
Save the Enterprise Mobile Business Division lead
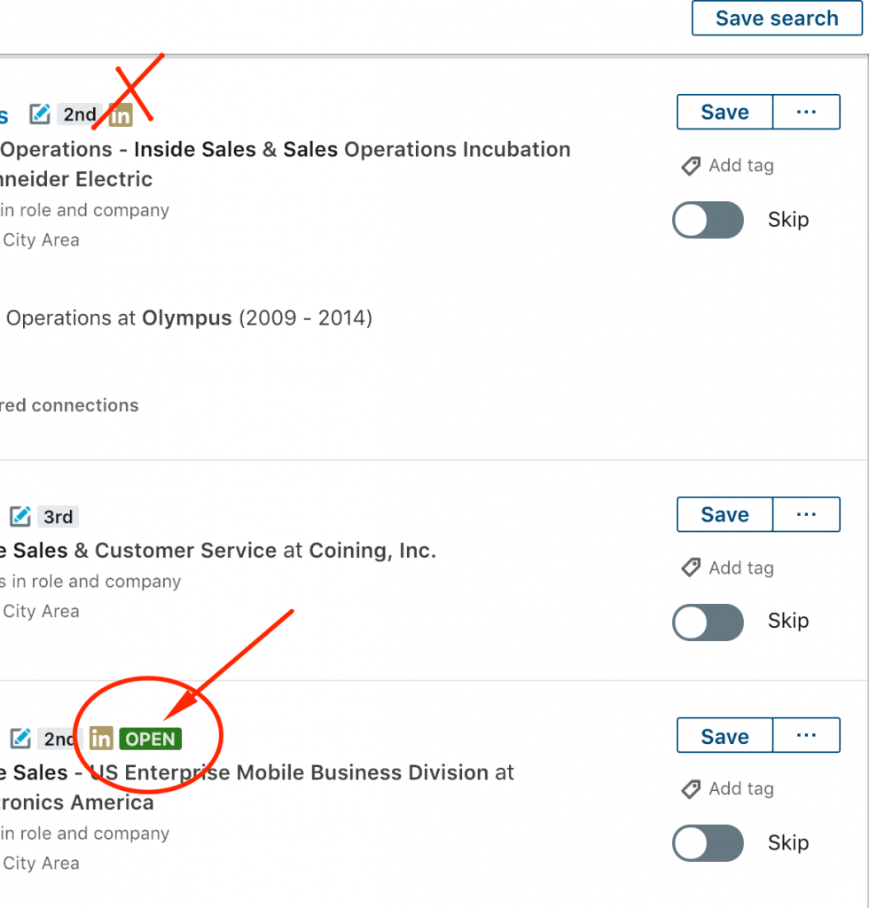[x=724, y=735]
